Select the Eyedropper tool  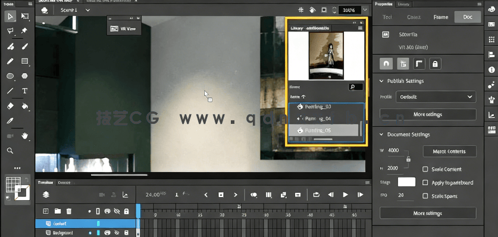10,121
